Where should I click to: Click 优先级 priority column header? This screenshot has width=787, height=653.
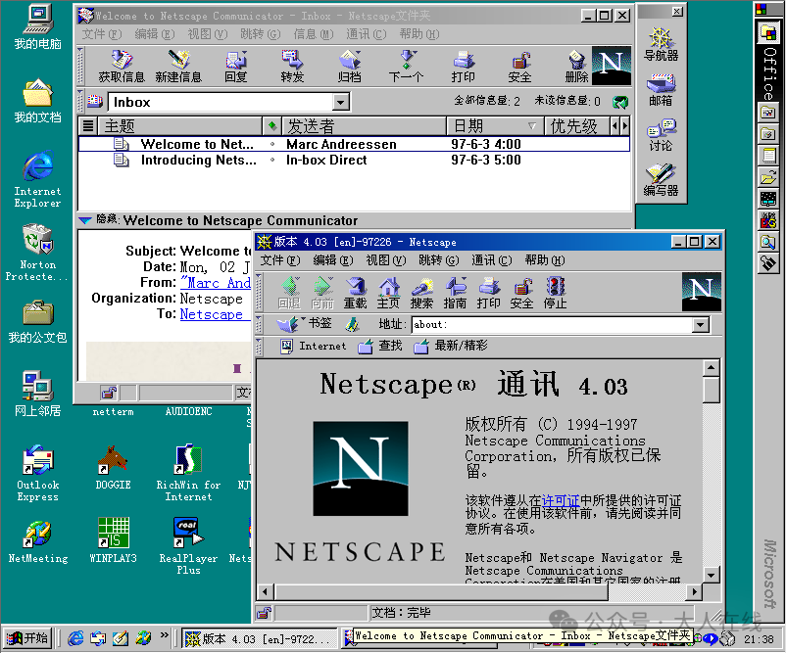(x=577, y=126)
